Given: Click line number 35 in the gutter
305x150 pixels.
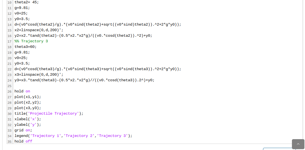Looking at the screenshot, I should click(x=9, y=142).
